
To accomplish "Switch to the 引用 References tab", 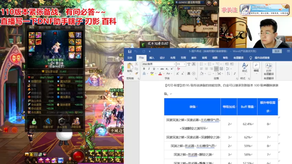I will tap(183, 58).
